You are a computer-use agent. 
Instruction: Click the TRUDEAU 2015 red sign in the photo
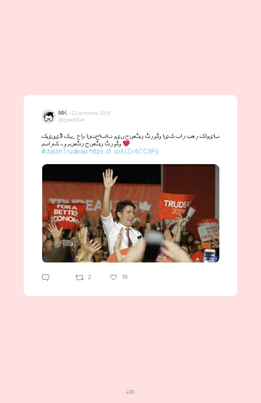tap(176, 206)
